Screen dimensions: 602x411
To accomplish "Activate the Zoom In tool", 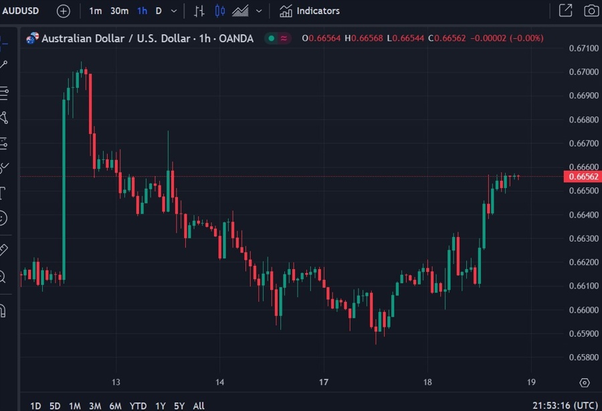I will pyautogui.click(x=3, y=276).
